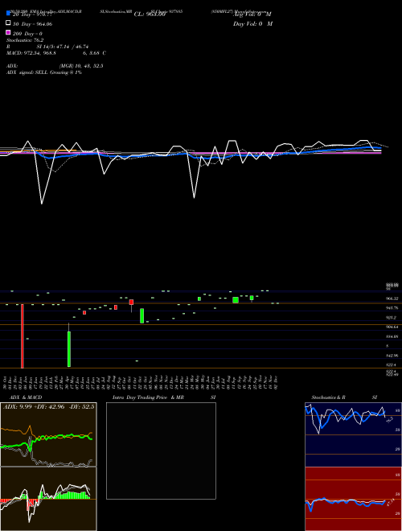This screenshot has width=402, height=531.
Task: Select the '50 Day = 964.06' legend text
Action: [x=32, y=24]
